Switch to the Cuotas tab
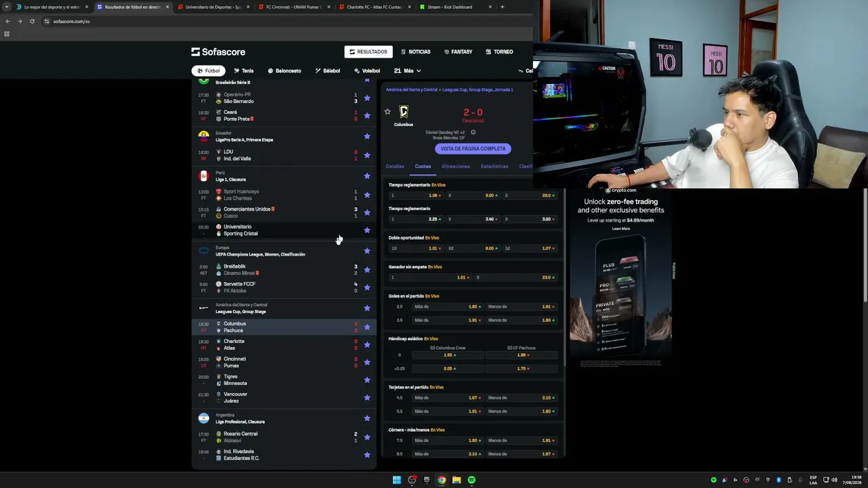868x488 pixels. click(422, 166)
